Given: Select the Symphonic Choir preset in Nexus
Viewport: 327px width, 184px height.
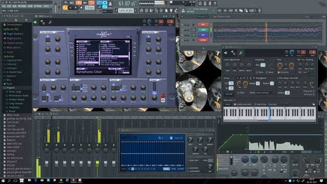Looking at the screenshot, I should pos(114,56).
